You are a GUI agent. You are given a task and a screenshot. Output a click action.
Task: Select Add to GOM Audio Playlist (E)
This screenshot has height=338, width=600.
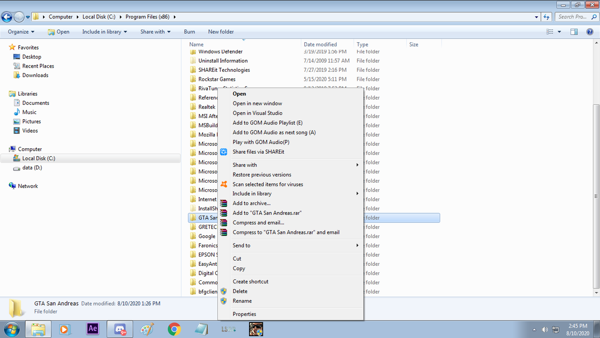coord(268,123)
